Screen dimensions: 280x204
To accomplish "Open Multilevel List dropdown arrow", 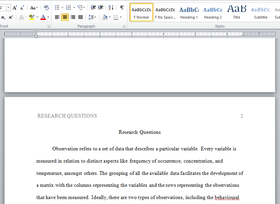I will (x=84, y=8).
